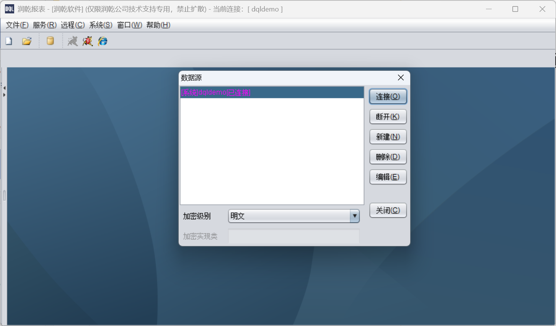The height and width of the screenshot is (326, 556).
Task: Click the Tomcat icon with red X
Action: tap(88, 41)
